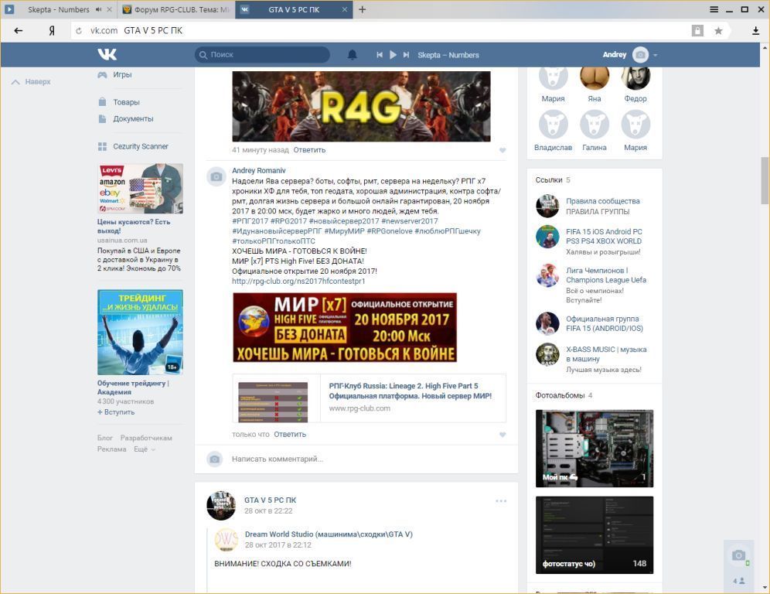
Task: Open Мой пк photo album
Action: point(595,449)
